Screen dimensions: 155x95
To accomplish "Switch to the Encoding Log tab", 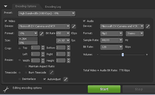I will [x=53, y=7].
